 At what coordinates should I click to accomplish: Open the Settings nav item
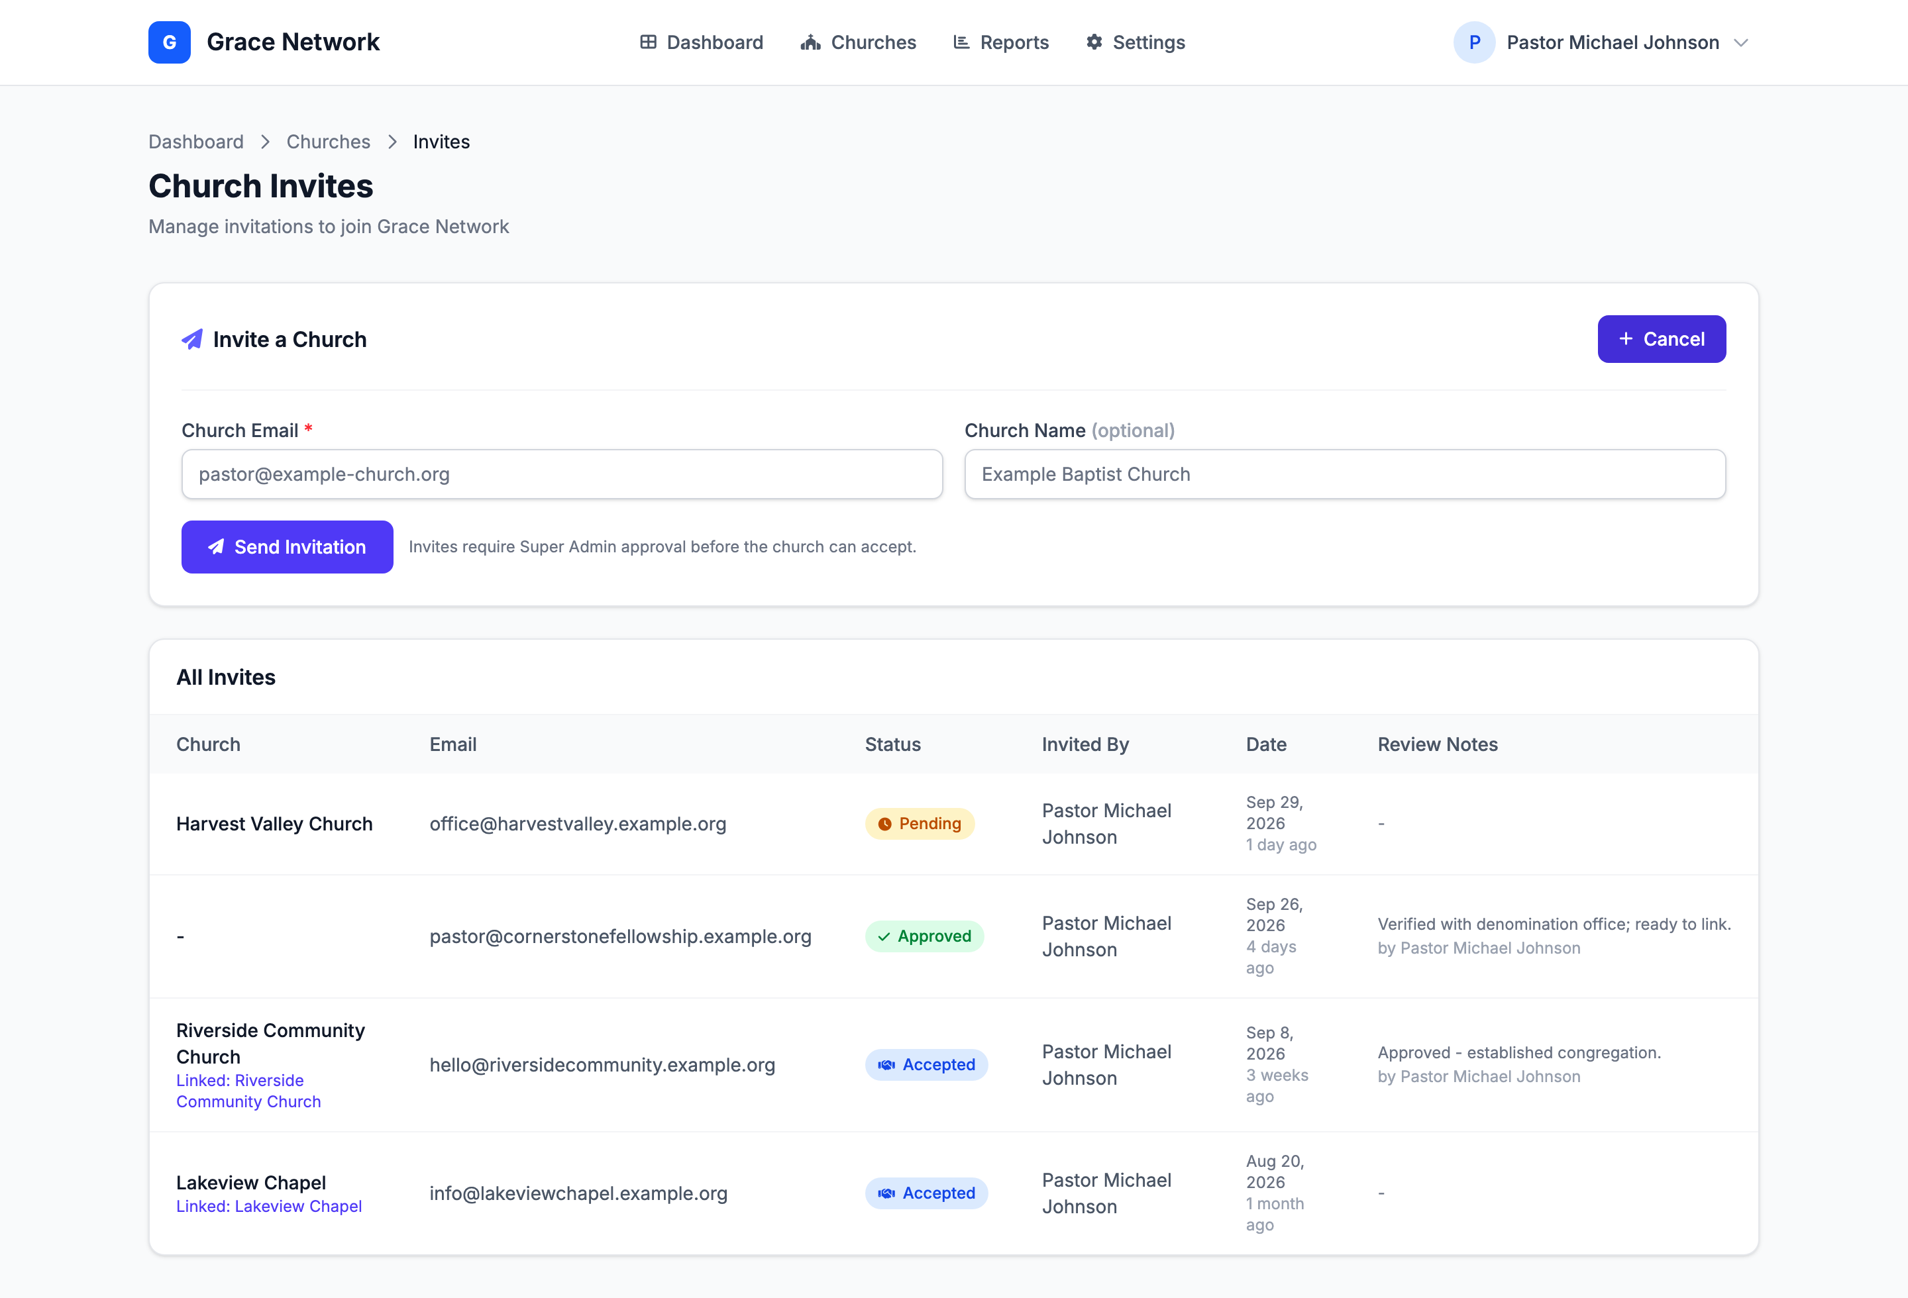click(1136, 42)
